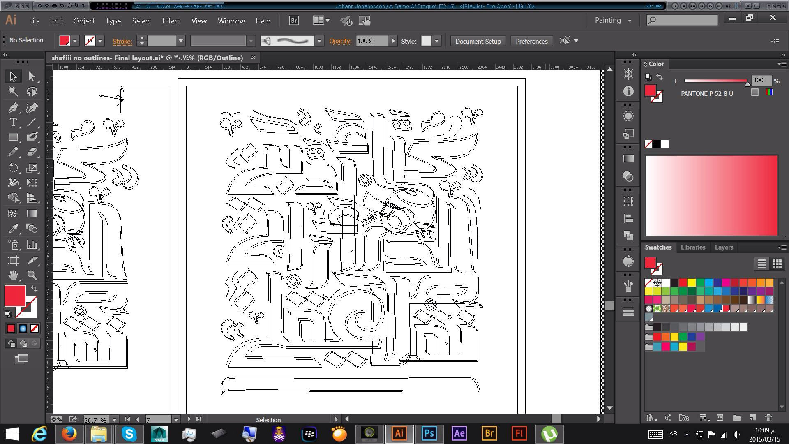
Task: Open the opacity slider arrow
Action: (x=393, y=41)
